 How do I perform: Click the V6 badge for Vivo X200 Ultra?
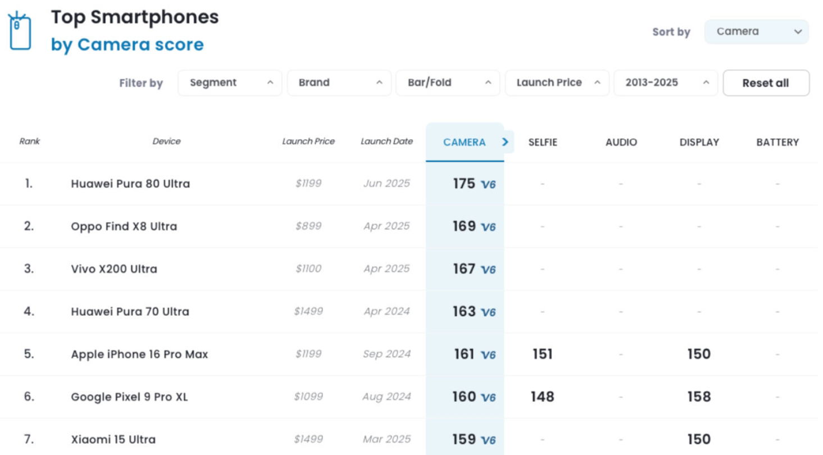(488, 270)
